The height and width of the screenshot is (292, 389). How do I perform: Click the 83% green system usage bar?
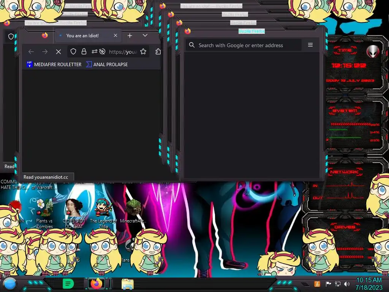[345, 137]
